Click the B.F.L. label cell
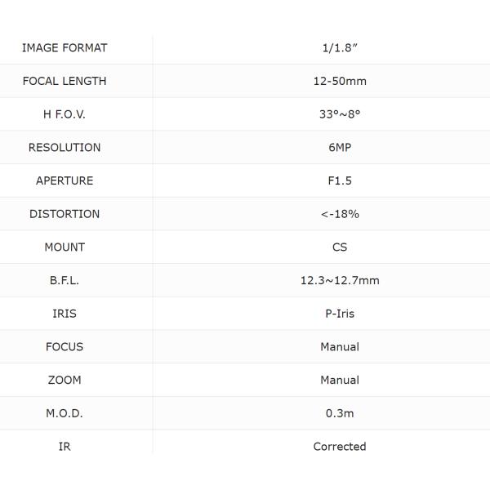Image resolution: width=490 pixels, height=490 pixels. tap(65, 280)
